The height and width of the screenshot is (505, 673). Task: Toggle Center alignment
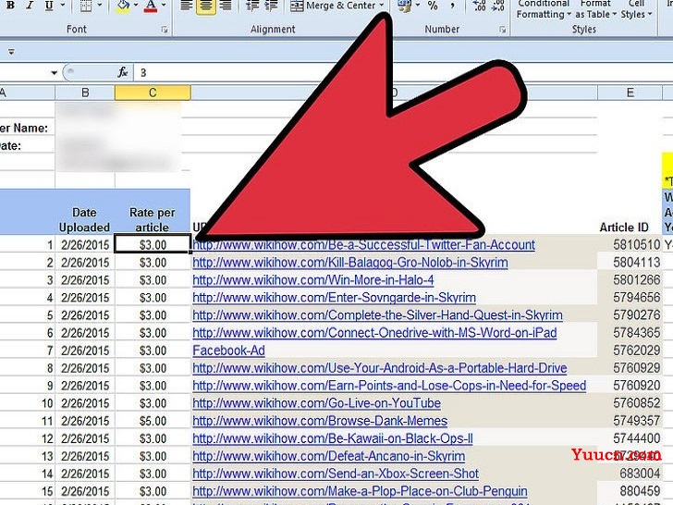click(205, 6)
